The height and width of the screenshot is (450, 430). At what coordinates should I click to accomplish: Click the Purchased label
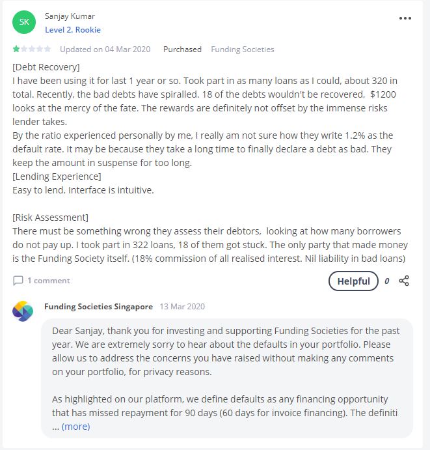[182, 49]
